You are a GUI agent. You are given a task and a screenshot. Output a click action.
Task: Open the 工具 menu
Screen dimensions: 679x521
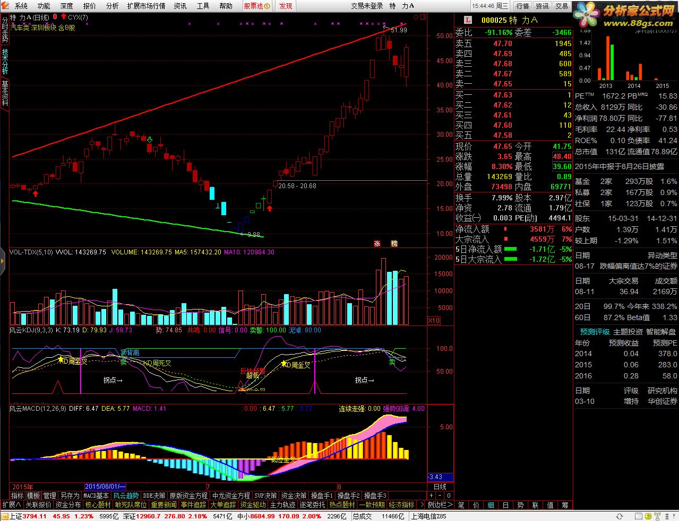tap(203, 6)
